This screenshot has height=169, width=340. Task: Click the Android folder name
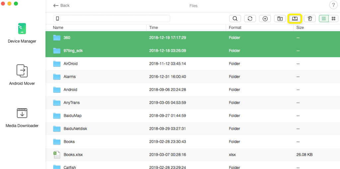pyautogui.click(x=70, y=90)
